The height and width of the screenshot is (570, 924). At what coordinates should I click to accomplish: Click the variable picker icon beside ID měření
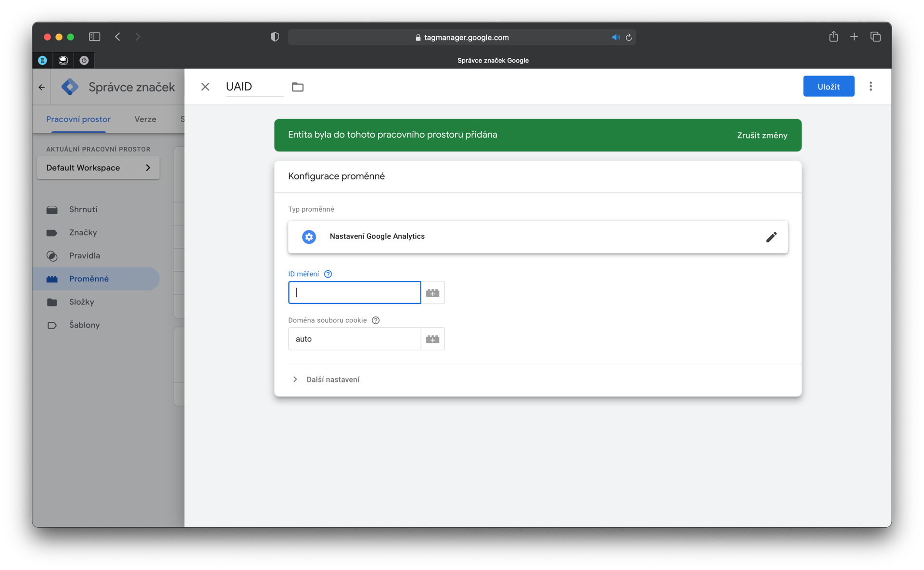coord(432,292)
